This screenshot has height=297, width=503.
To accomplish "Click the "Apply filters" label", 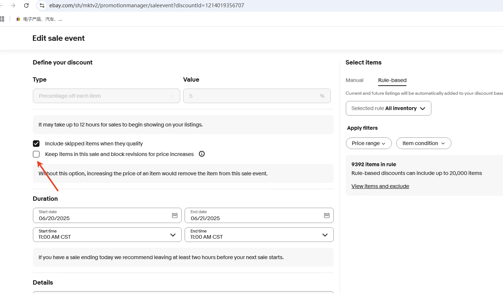I will tap(362, 128).
